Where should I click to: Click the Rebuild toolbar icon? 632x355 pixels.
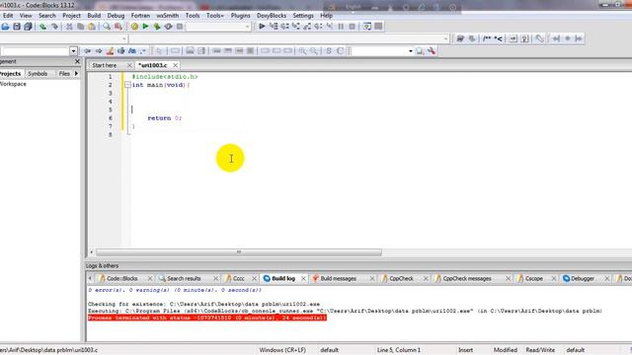(168, 27)
